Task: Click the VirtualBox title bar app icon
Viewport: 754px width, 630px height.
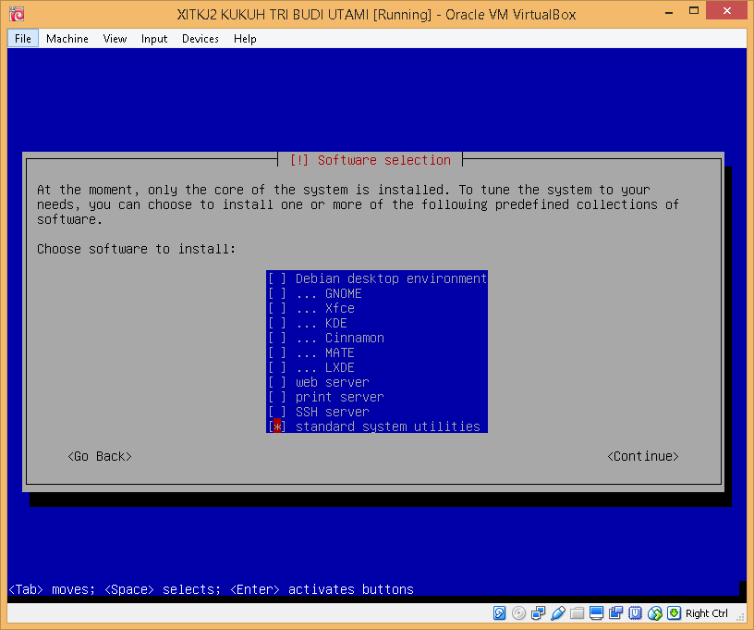Action: 17,14
